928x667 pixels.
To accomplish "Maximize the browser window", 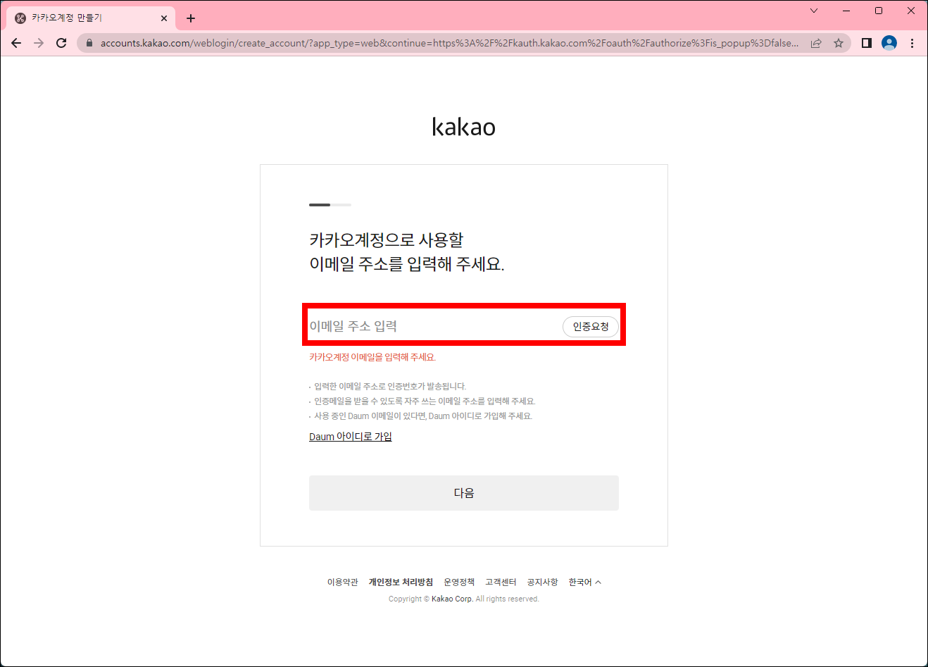I will click(x=879, y=11).
